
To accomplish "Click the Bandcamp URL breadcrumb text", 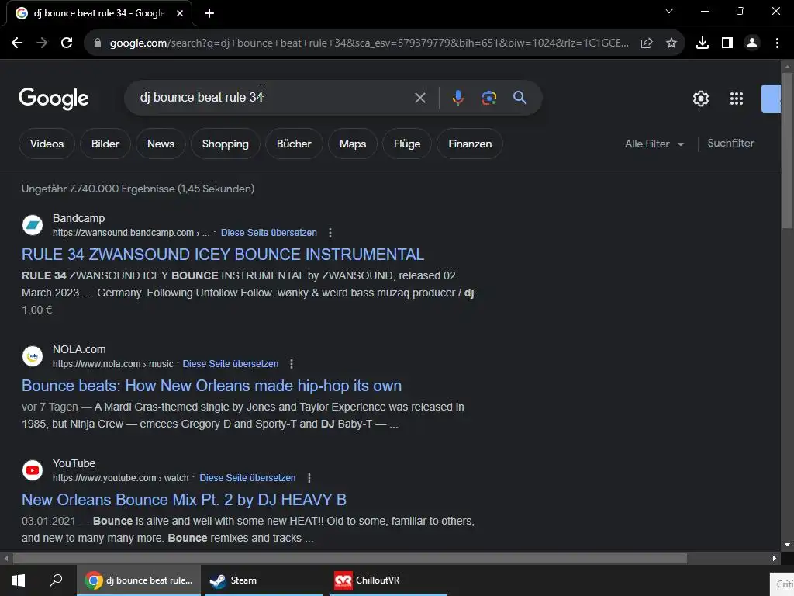I will (x=130, y=233).
